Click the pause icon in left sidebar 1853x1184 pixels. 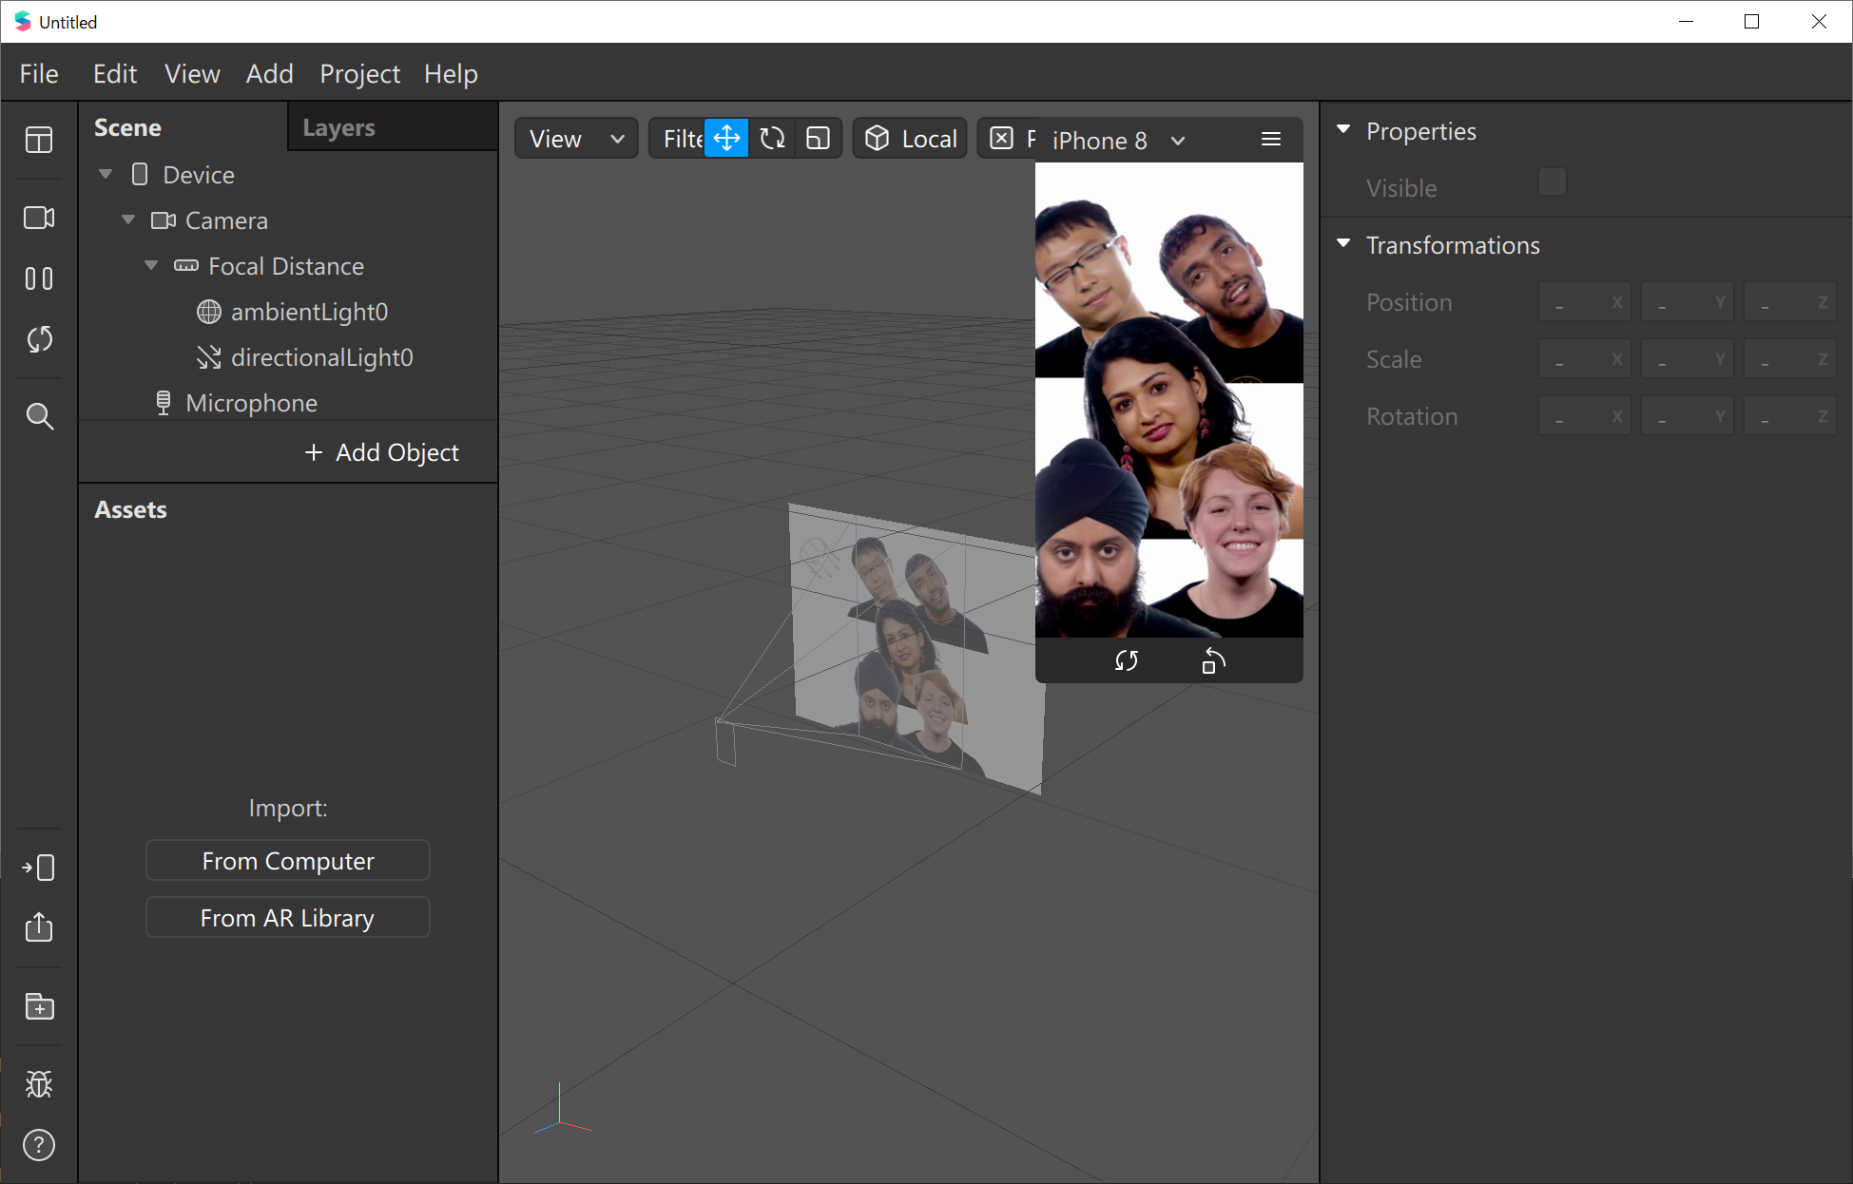click(39, 278)
